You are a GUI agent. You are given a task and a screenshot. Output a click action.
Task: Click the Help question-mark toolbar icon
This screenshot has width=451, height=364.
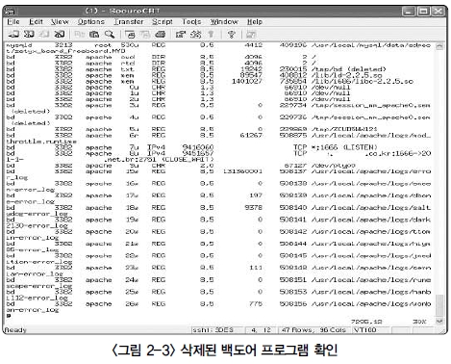coord(231,34)
